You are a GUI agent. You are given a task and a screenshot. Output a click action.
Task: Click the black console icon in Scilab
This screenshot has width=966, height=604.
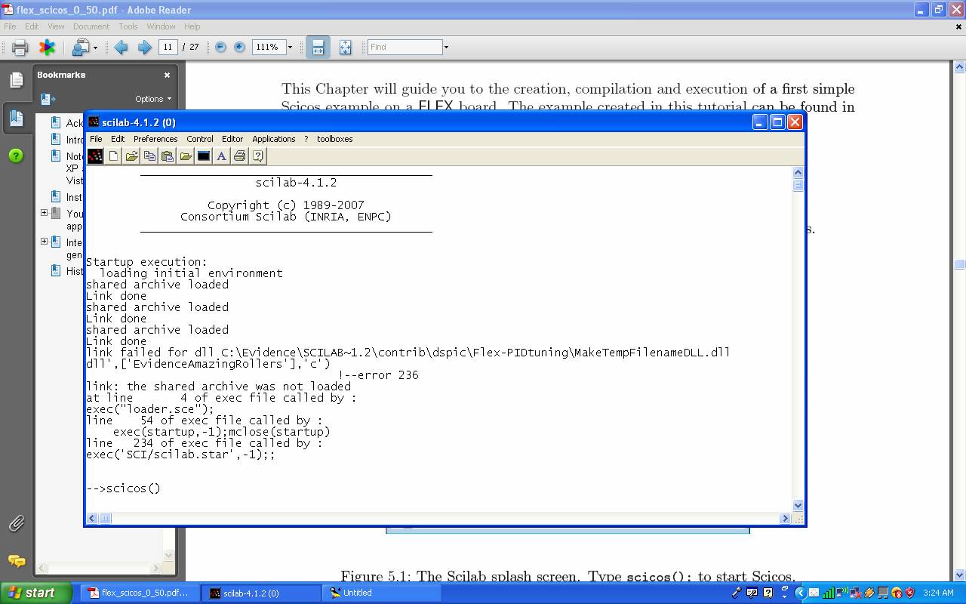coord(204,156)
